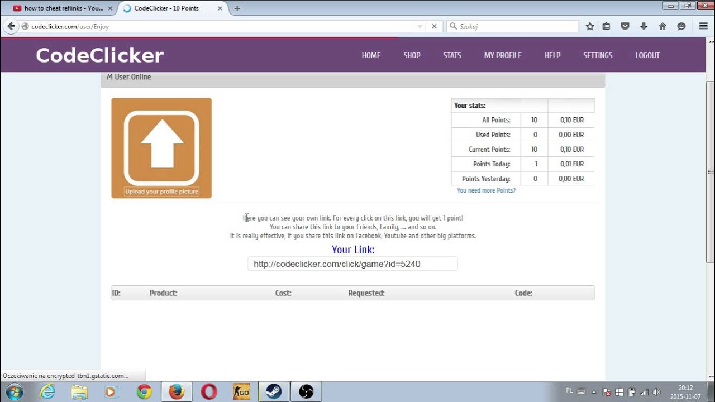
Task: Focus the codeclicker.com address bar
Action: coord(223,26)
